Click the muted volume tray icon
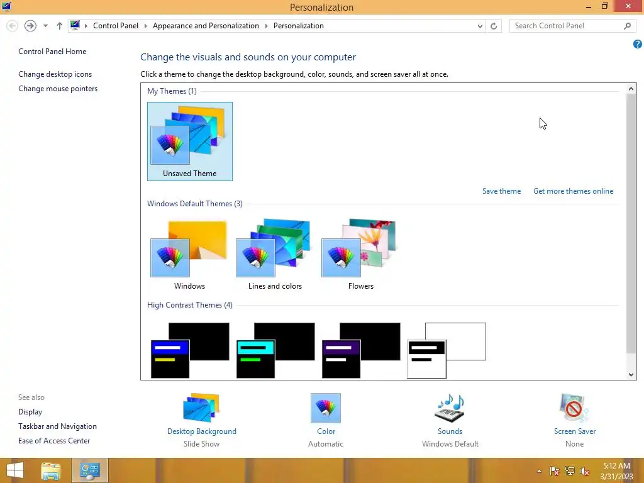Image resolution: width=644 pixels, height=483 pixels. 584,471
